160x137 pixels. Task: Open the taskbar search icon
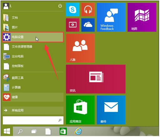(20, 131)
